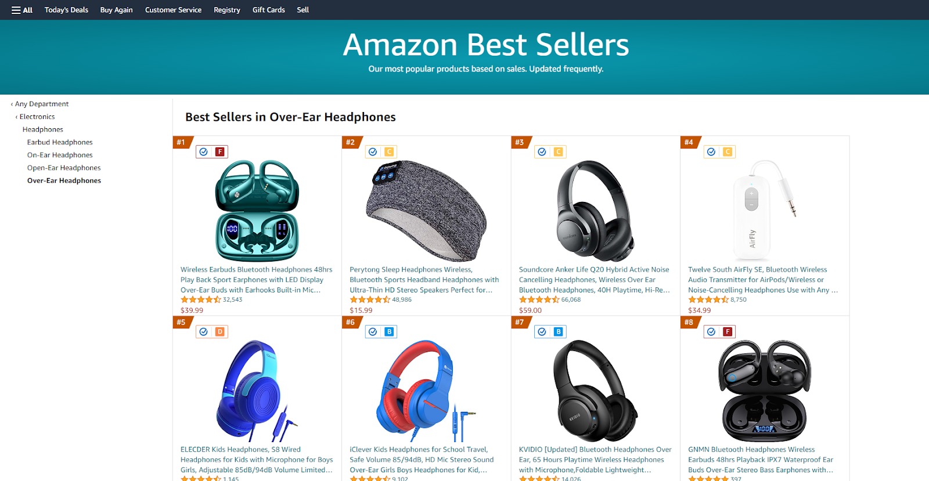Screen dimensions: 929x481
Task: Click the checkmark badge on item #7
Action: (x=542, y=332)
